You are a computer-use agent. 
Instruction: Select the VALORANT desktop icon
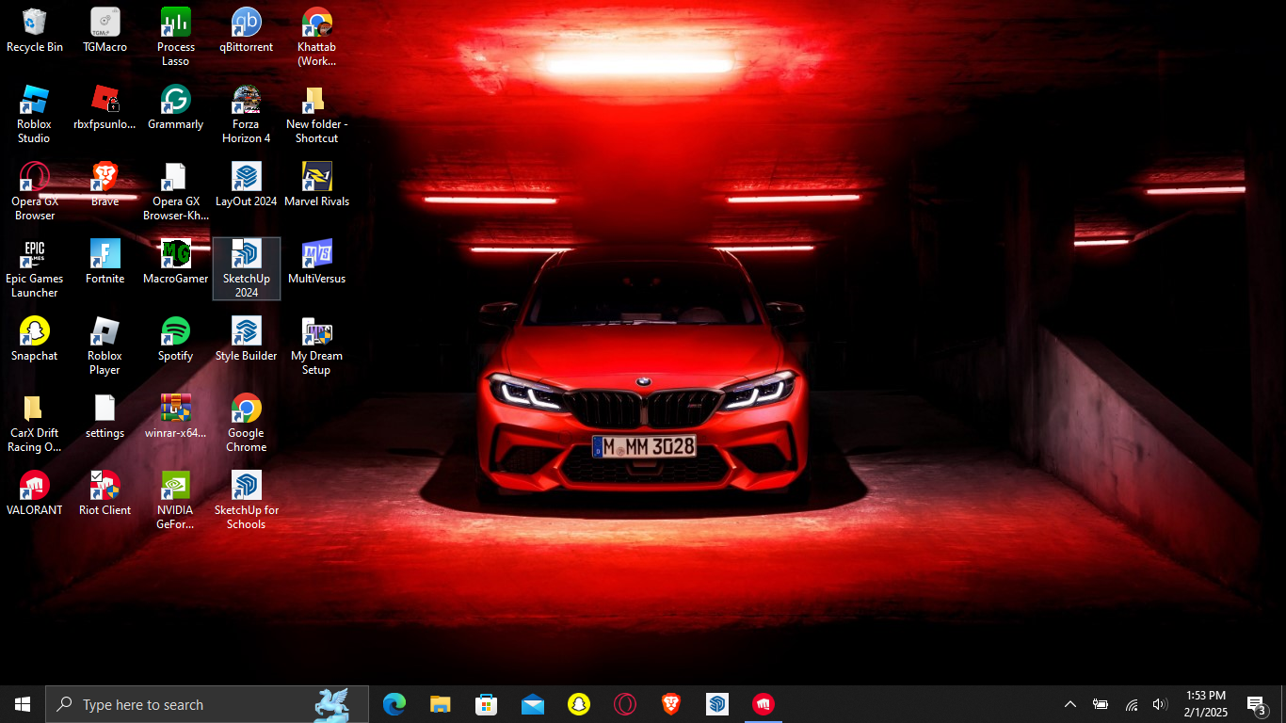tap(35, 493)
